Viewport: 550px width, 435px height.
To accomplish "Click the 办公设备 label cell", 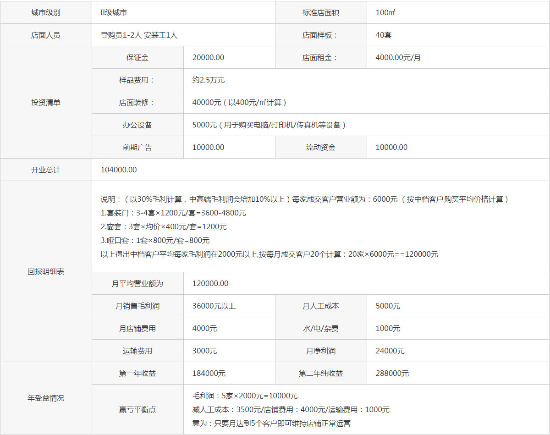I will pos(137,125).
